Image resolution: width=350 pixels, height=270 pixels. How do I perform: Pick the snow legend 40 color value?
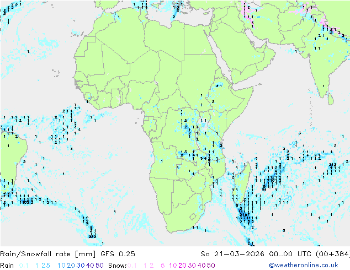(x=201, y=266)
